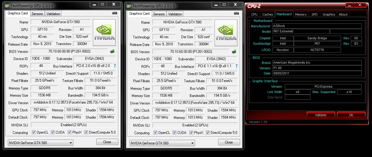Click OK button in CPU-Z
The image size is (372, 157).
351,115
